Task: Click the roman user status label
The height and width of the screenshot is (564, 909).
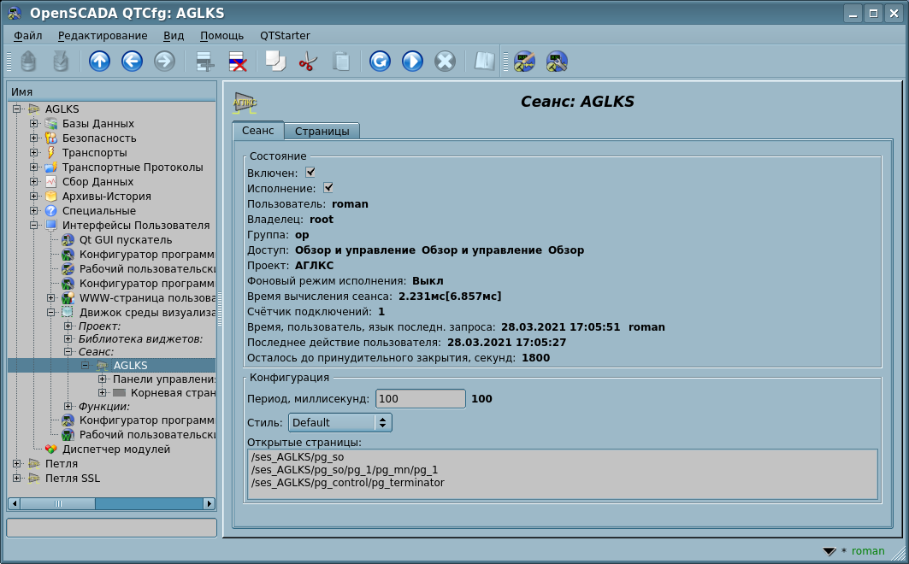Action: 868,550
